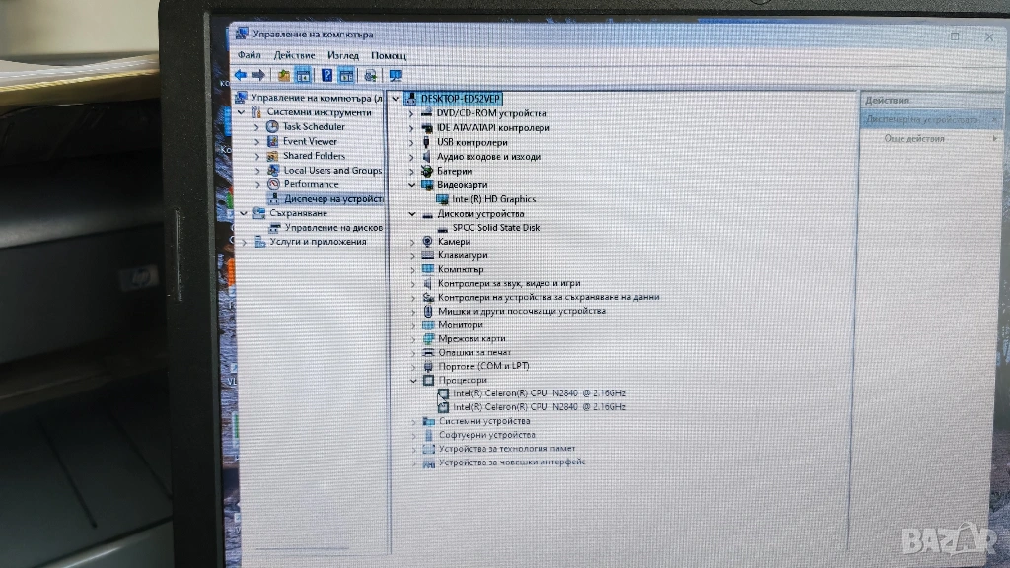Collapse the Процесори category

click(x=413, y=380)
